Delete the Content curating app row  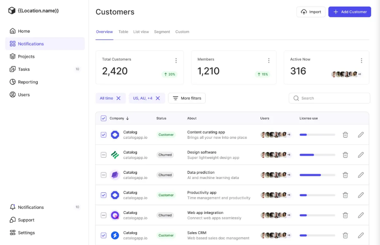(x=345, y=135)
